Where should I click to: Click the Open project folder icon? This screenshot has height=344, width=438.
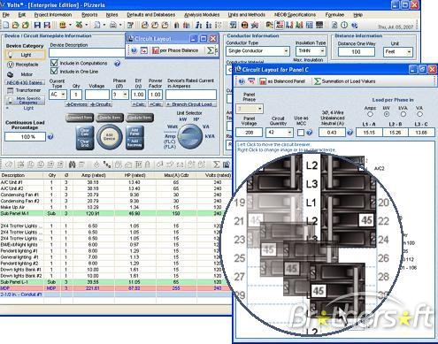pyautogui.click(x=15, y=25)
